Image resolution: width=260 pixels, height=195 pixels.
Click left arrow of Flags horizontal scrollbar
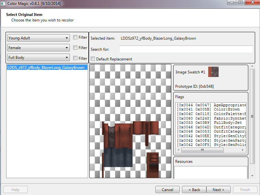pyautogui.click(x=178, y=150)
